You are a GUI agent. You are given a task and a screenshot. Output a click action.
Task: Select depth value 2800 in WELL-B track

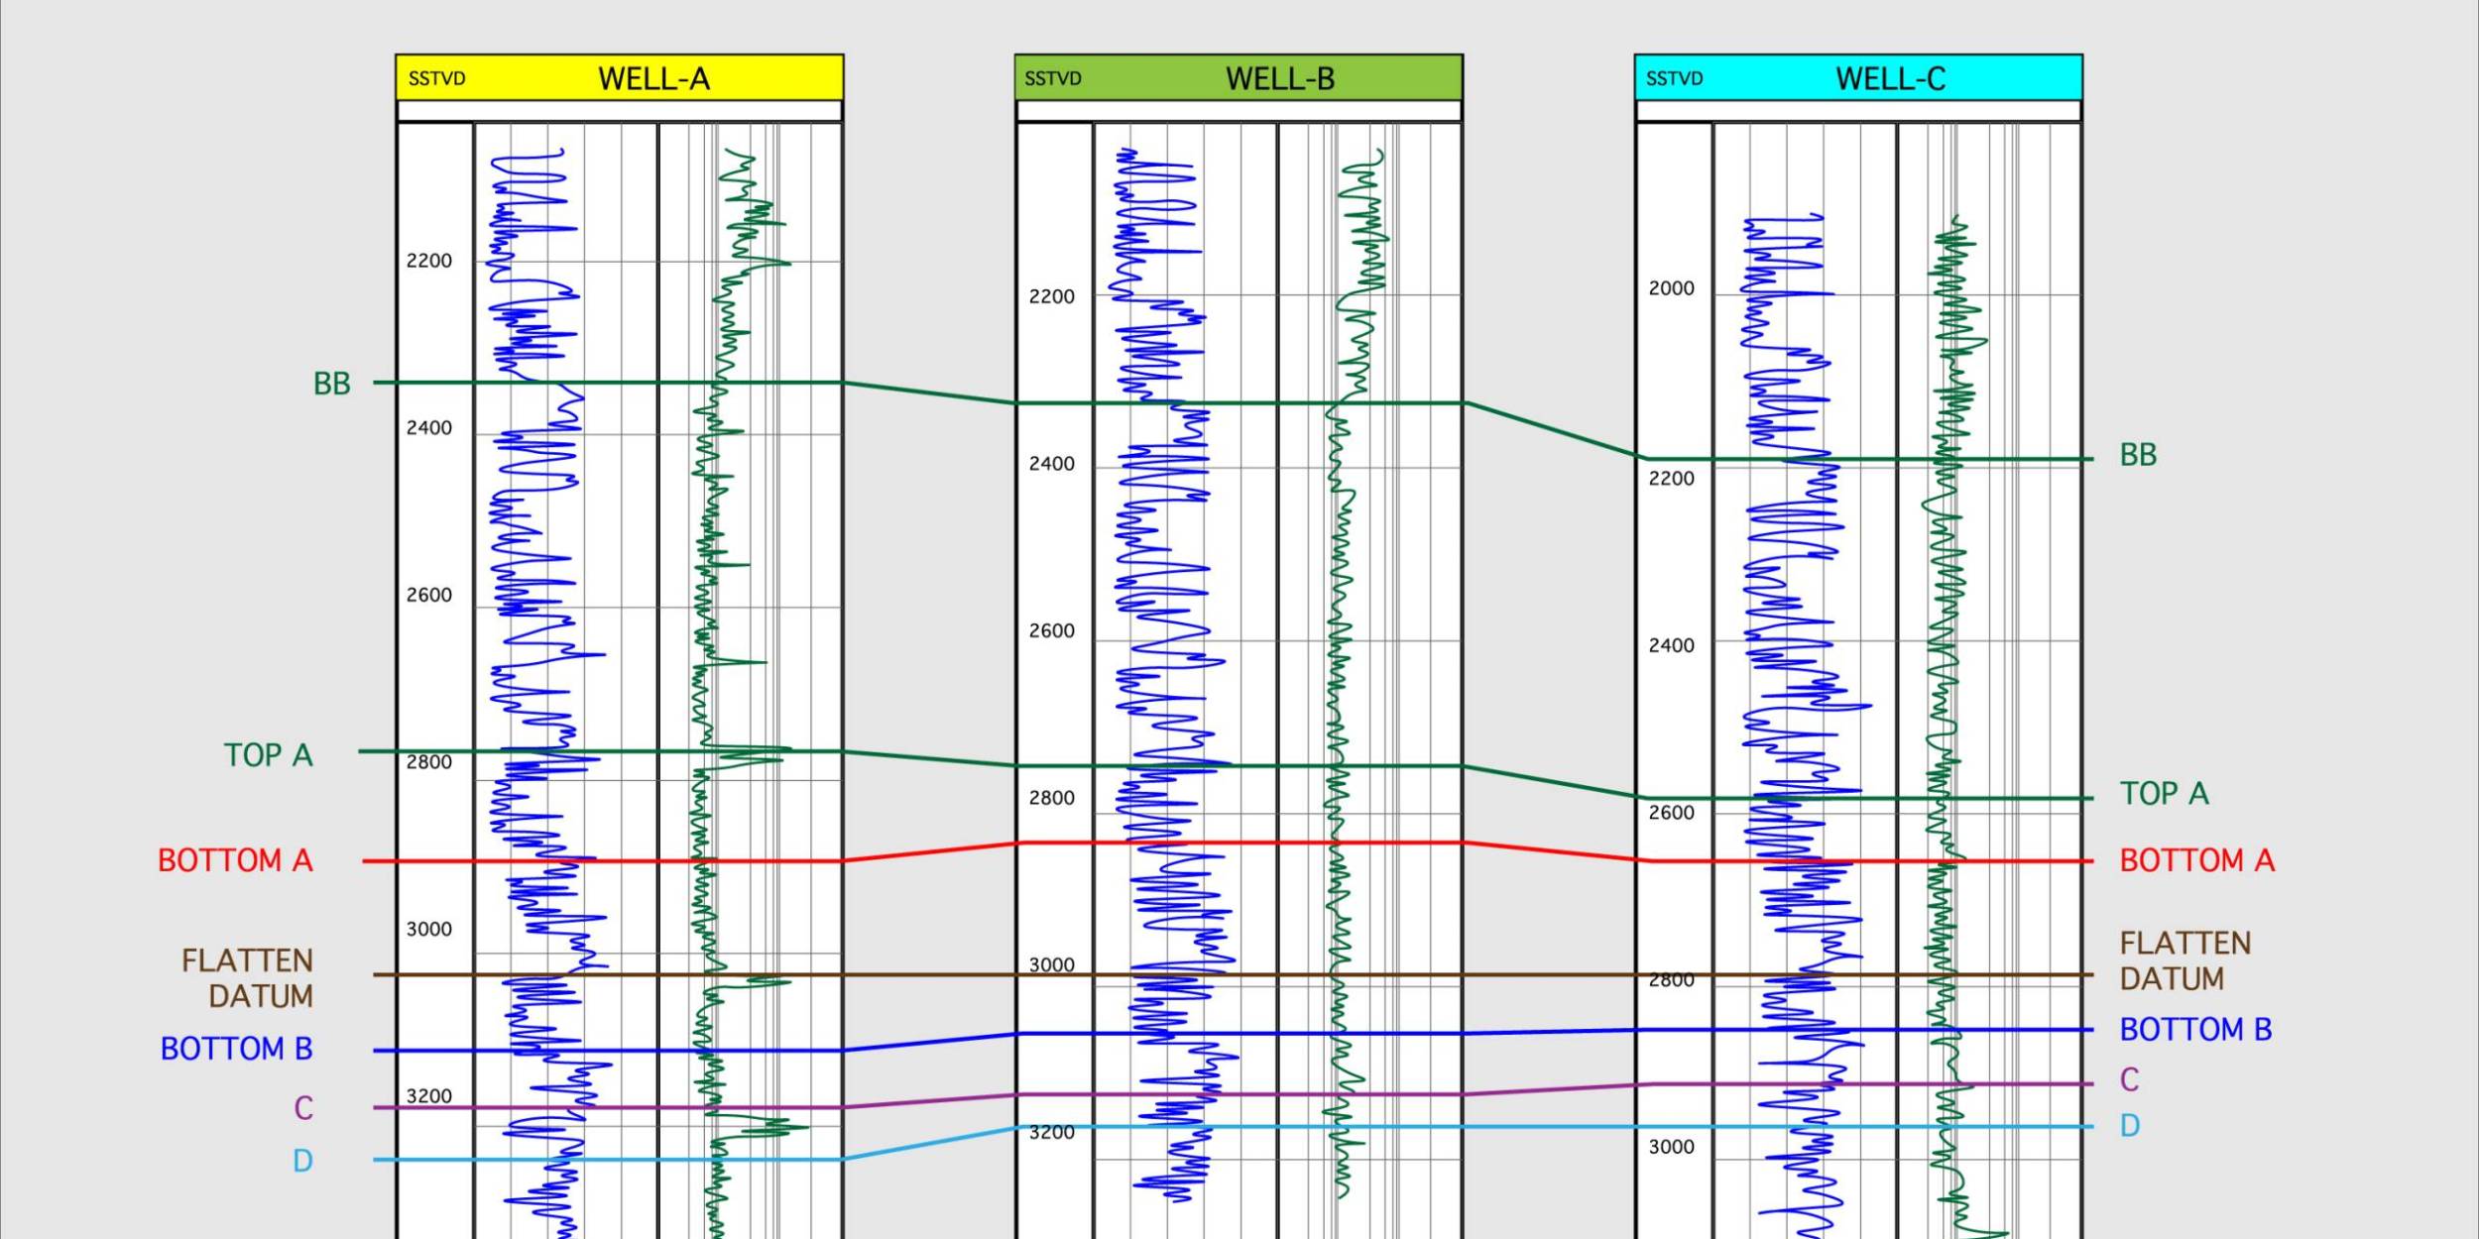click(x=1051, y=798)
